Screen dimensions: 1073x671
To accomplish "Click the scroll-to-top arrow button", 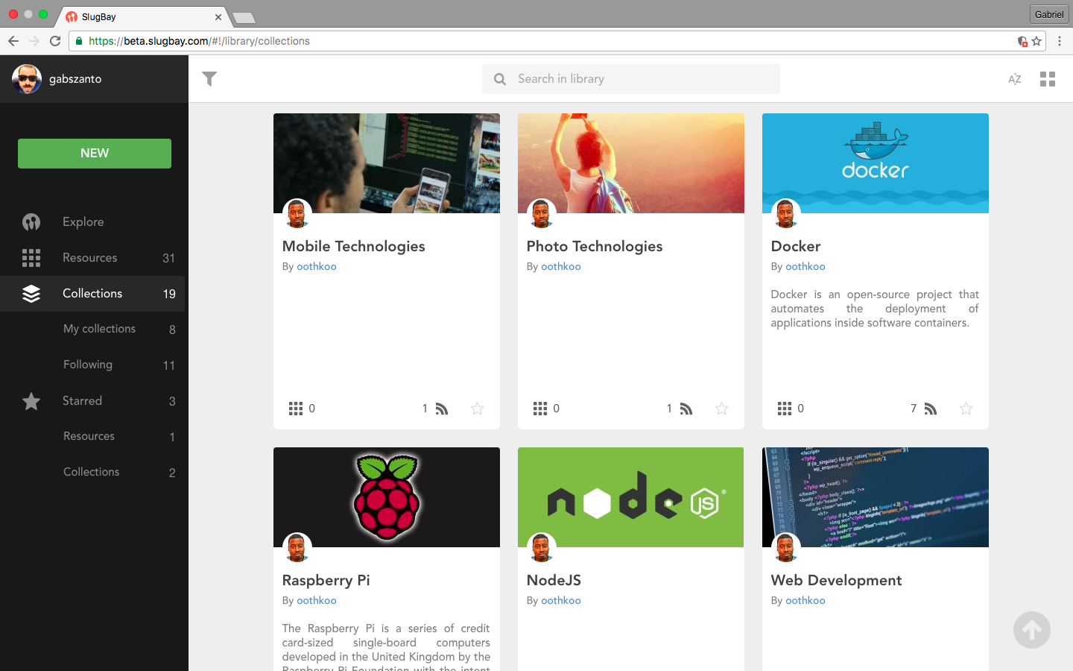I will (1032, 630).
